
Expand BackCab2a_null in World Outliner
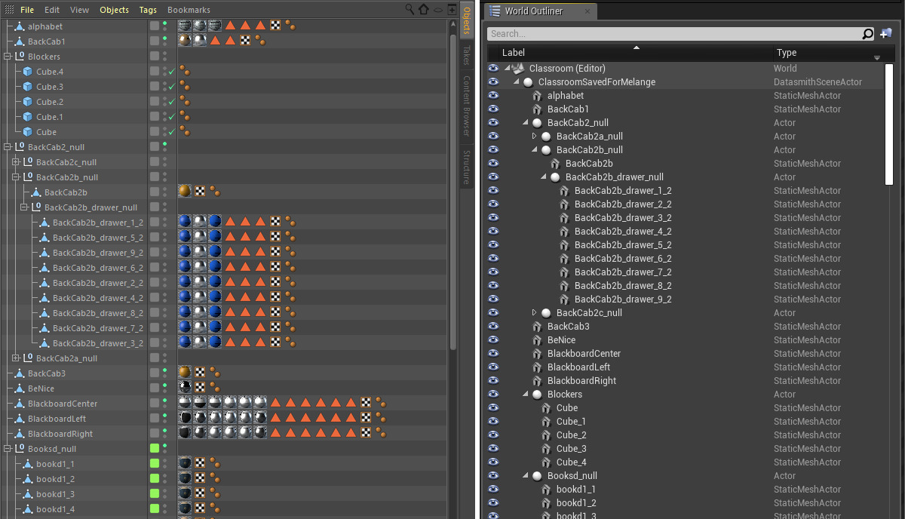535,137
